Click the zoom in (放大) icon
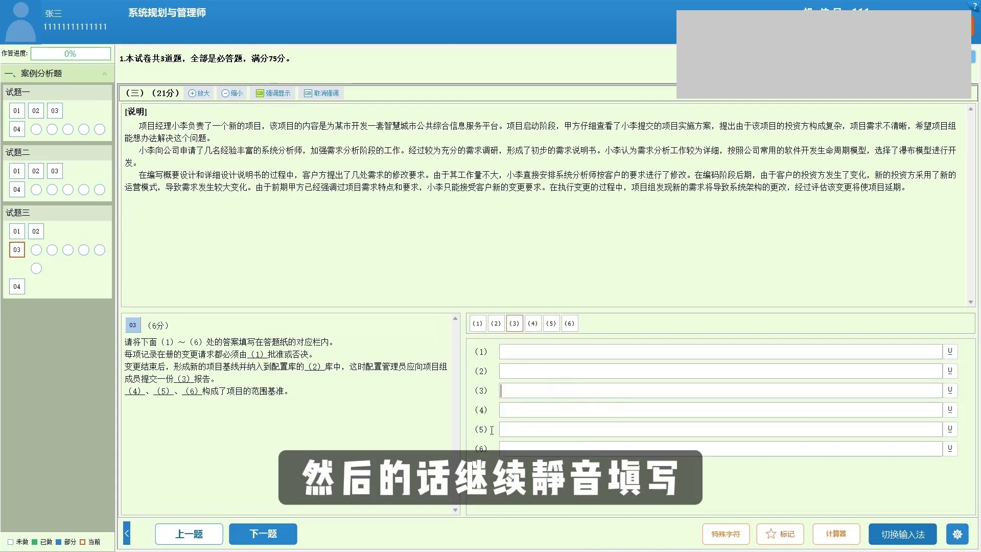 pyautogui.click(x=199, y=93)
